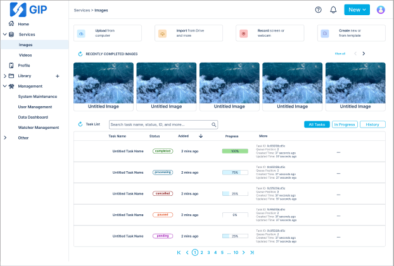Select Images in the sidebar
Screen dimensions: 394x266
pos(34,45)
